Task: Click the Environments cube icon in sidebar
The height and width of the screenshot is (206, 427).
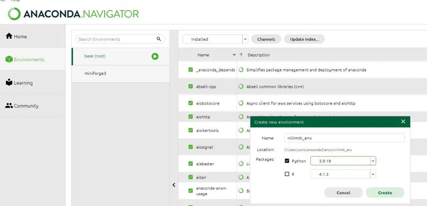Action: (9, 60)
